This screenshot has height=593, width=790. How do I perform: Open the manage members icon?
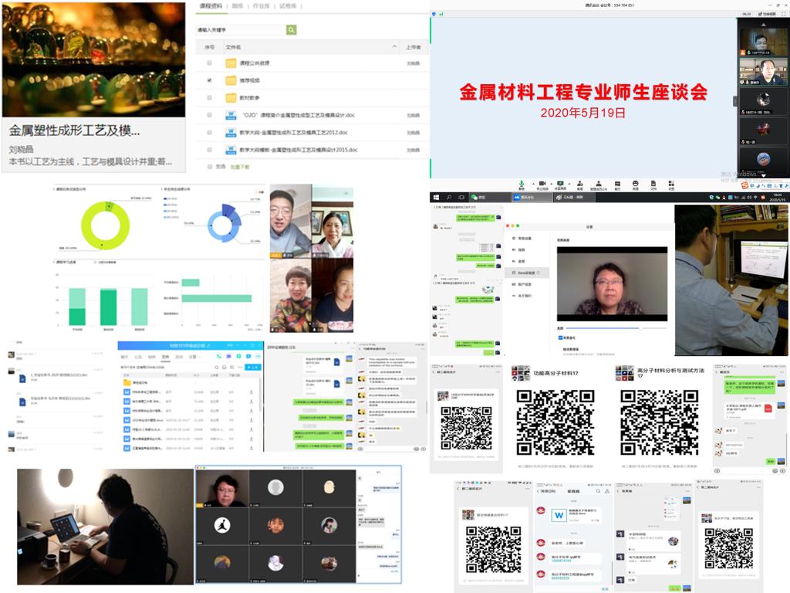pyautogui.click(x=599, y=184)
